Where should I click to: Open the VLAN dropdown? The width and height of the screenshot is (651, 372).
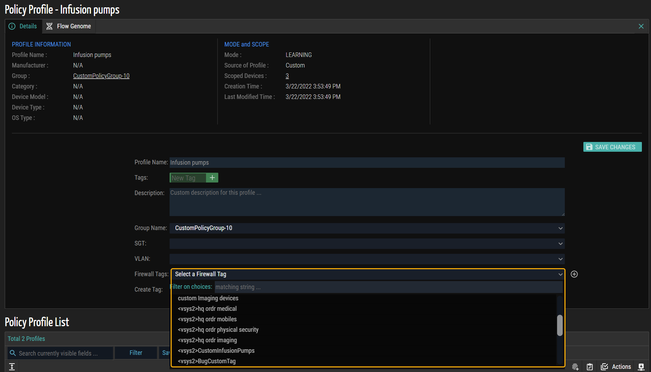point(366,259)
